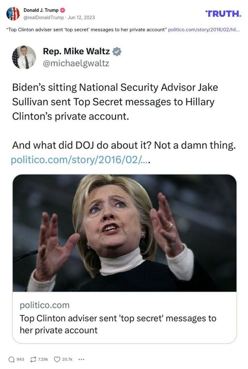The height and width of the screenshot is (369, 248).
Task: Click the blue verified badge beside Rep. Mike Waltz
Action: [117, 51]
